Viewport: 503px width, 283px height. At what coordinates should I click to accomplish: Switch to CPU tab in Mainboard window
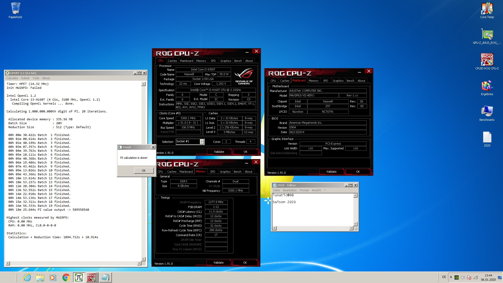coord(273,81)
